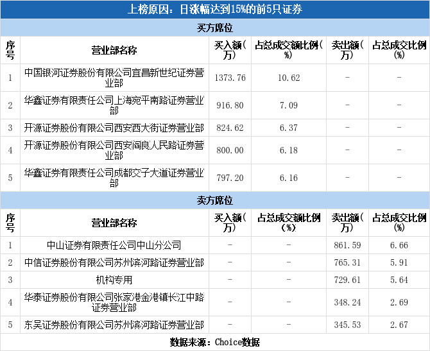This screenshot has height=351, width=430.
Task: Click 营业部名称 header in buyer table
Action: pos(114,50)
